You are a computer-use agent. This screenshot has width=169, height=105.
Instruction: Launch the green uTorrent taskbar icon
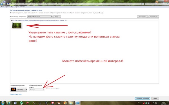21,103
